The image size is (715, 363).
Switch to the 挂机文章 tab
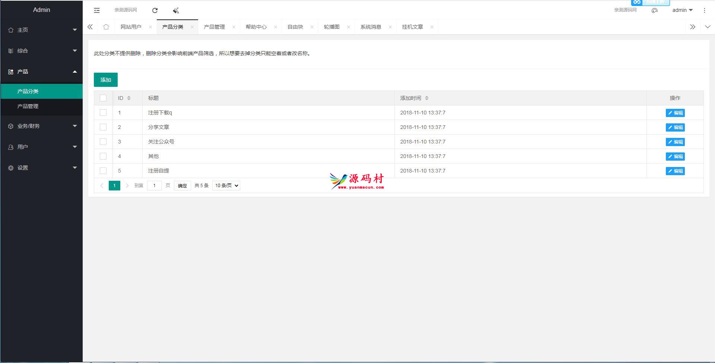(413, 27)
